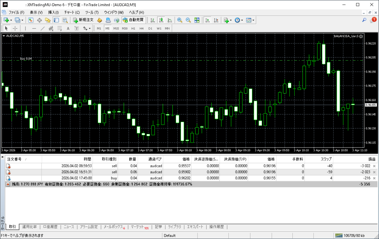The width and height of the screenshot is (379, 239).
Task: Expand the periodicity clock dropdown
Action: pos(242,20)
